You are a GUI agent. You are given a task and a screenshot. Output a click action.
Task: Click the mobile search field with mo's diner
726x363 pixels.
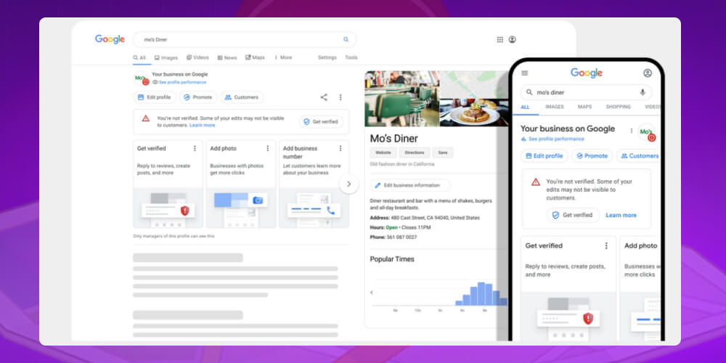click(x=586, y=92)
